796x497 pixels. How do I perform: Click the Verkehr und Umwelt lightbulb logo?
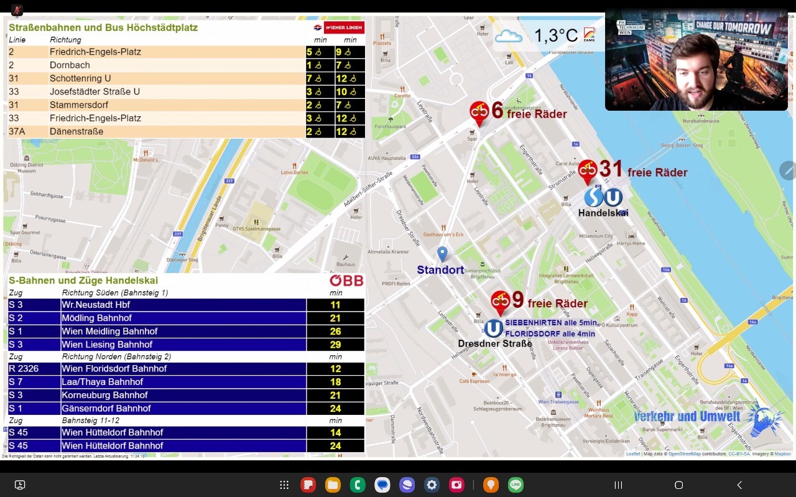pyautogui.click(x=765, y=419)
